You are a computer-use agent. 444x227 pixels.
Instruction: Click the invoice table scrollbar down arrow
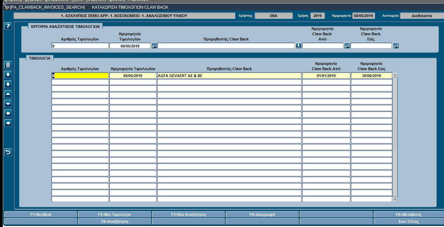pos(395,199)
